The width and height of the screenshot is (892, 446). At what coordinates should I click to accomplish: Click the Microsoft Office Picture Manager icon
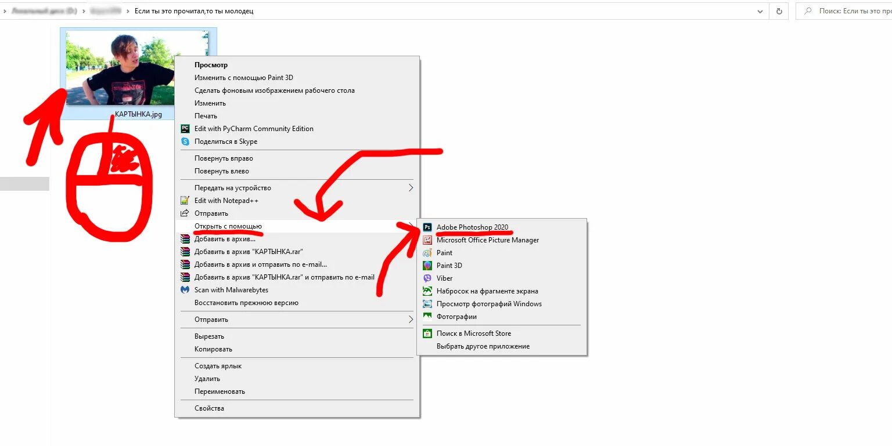427,240
